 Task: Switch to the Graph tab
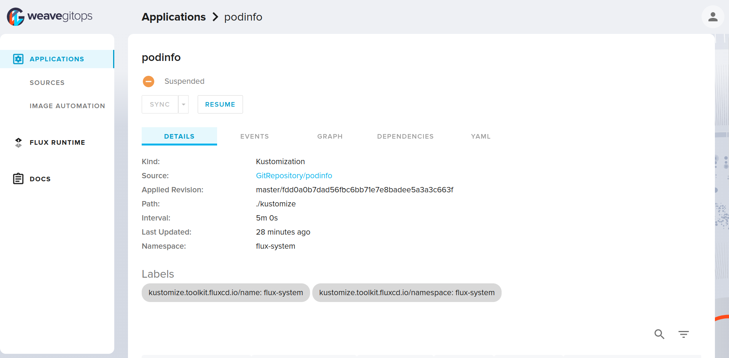[330, 136]
